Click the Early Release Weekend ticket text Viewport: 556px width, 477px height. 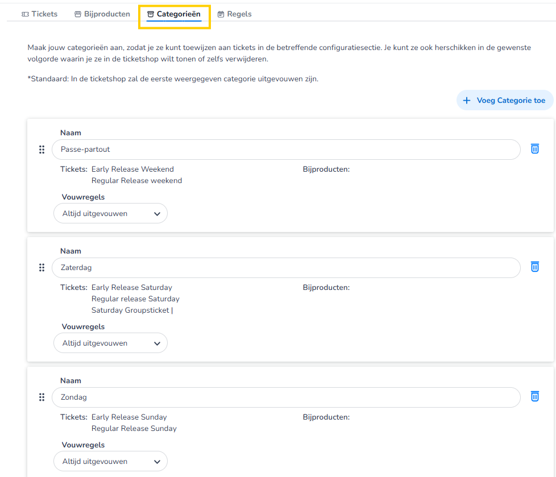132,169
